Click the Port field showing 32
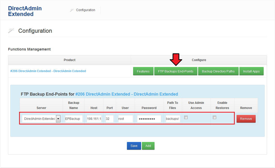This screenshot has width=275, height=168. [109, 119]
